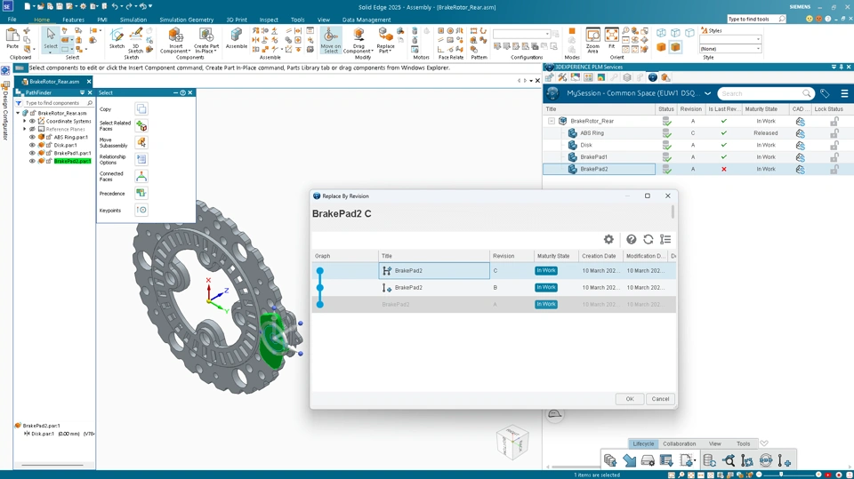Click the Keypoints icon
Screen dimensions: 854x479
pos(141,210)
